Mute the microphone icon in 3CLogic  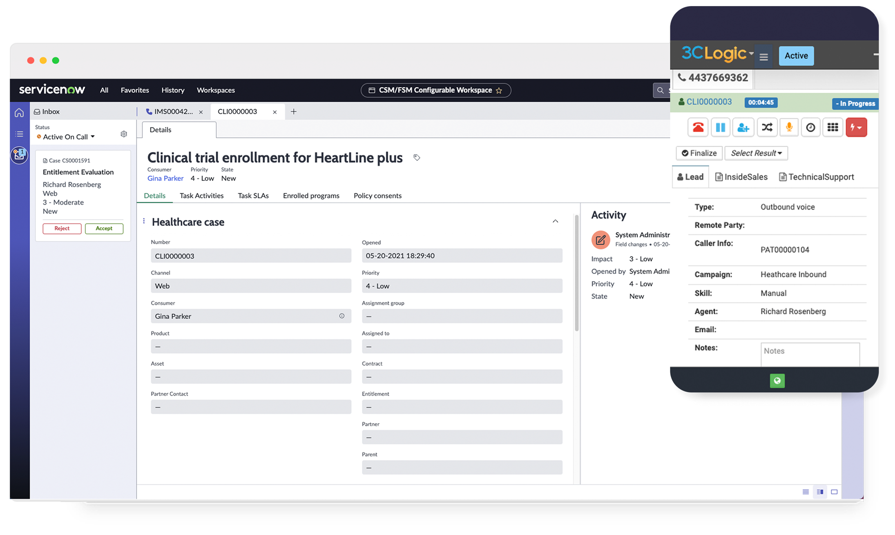[789, 127]
